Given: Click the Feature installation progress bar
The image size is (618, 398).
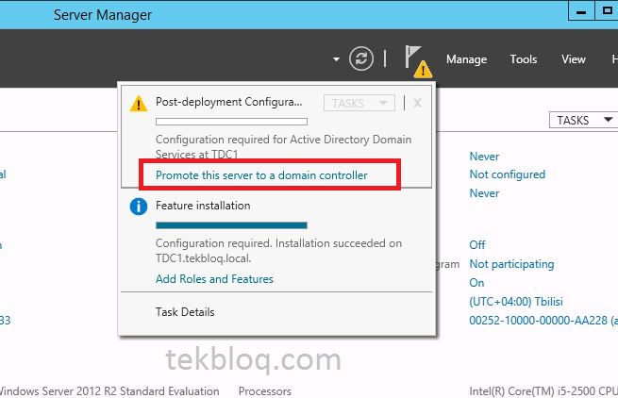Looking at the screenshot, I should (231, 225).
